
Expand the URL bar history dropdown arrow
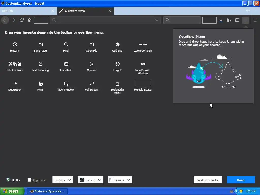point(157,20)
